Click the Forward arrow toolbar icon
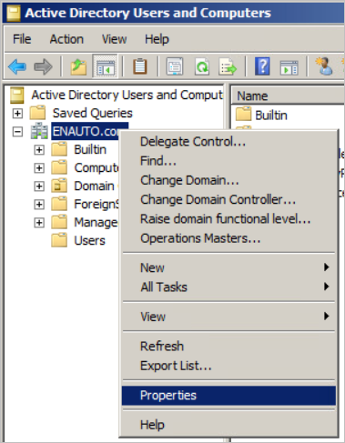 pos(43,66)
